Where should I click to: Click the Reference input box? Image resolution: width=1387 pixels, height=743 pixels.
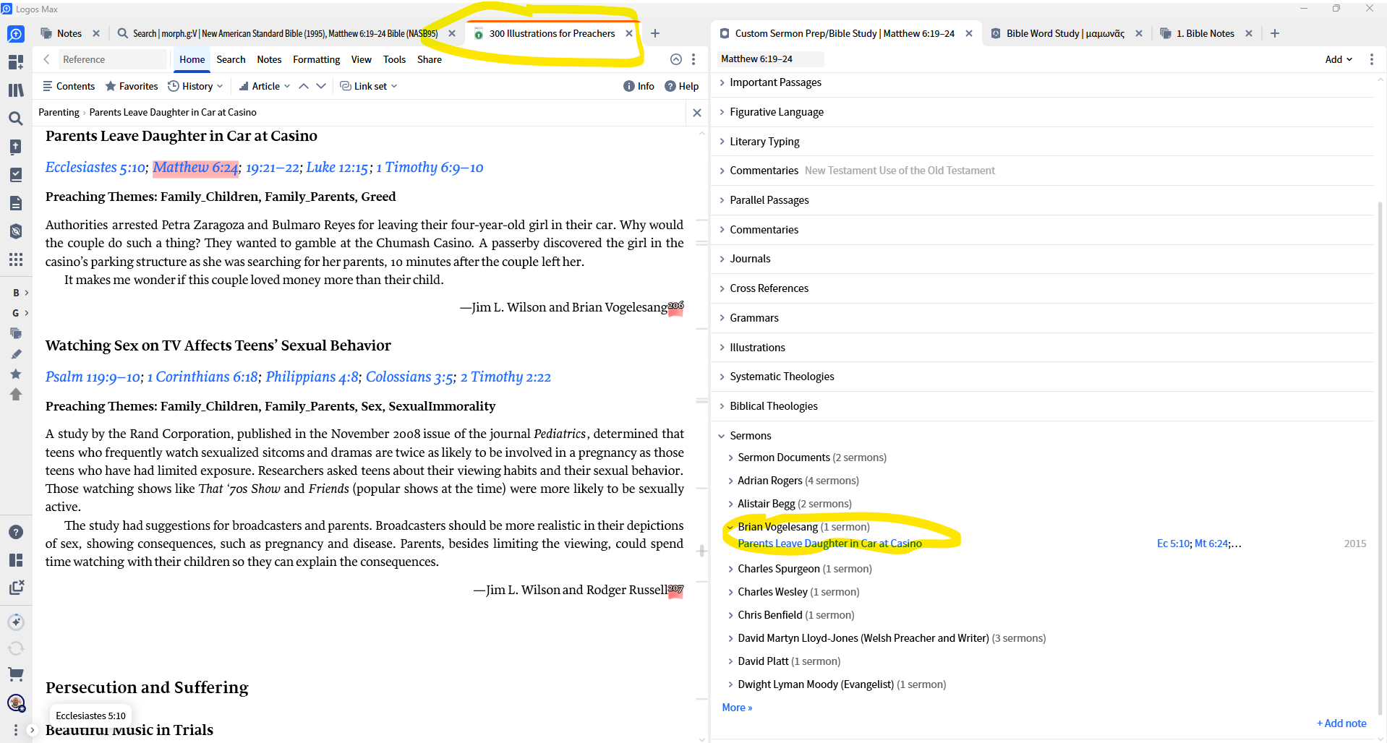click(x=112, y=59)
